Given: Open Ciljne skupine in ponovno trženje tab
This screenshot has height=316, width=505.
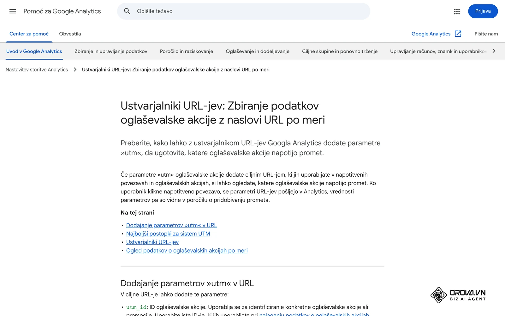Looking at the screenshot, I should point(340,51).
